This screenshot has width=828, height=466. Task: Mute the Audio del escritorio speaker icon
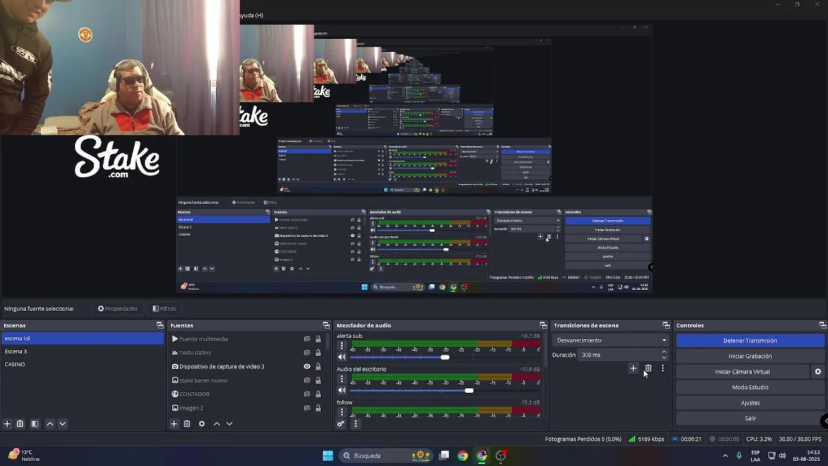tap(342, 390)
